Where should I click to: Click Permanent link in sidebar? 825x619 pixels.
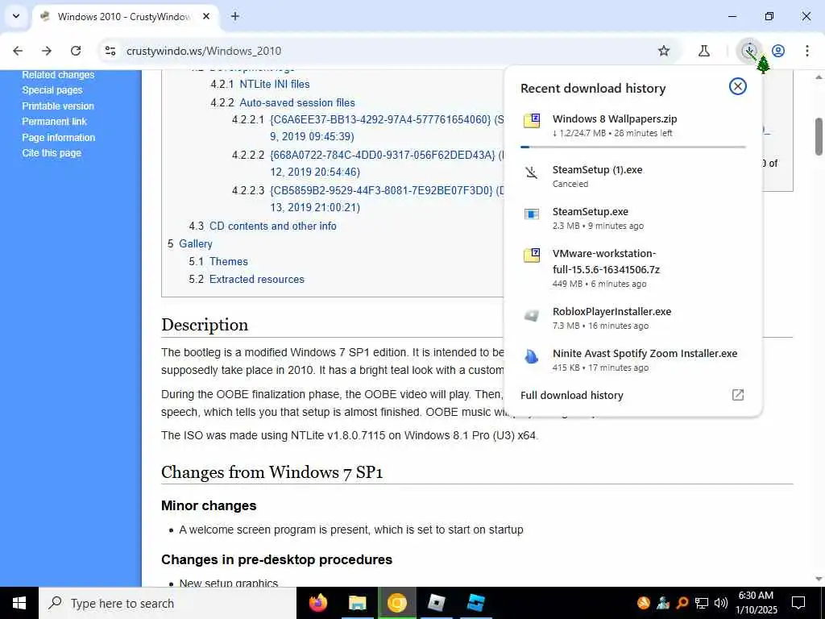point(54,122)
